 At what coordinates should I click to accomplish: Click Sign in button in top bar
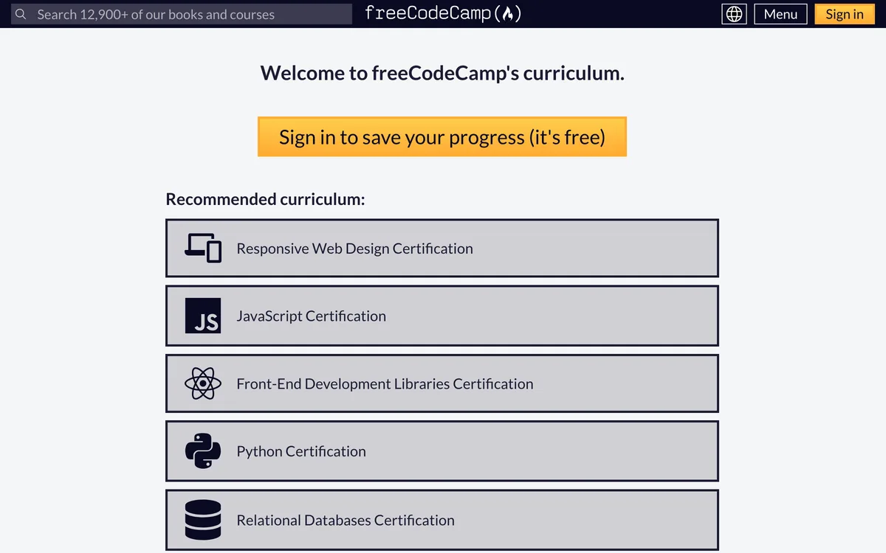[845, 14]
